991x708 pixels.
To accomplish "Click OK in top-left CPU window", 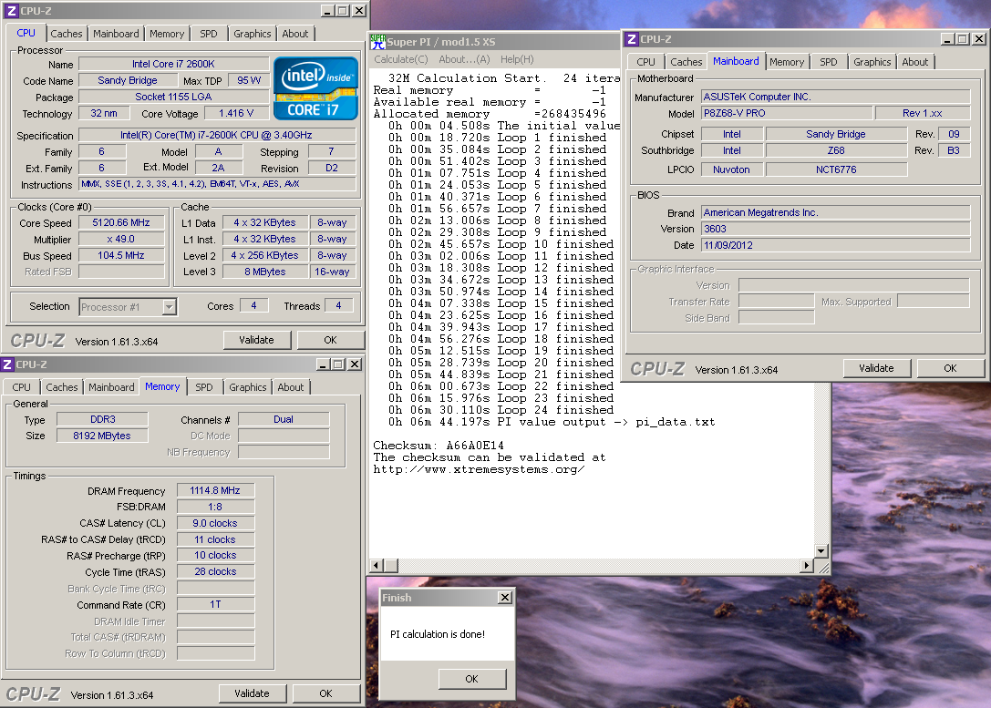I will 331,340.
